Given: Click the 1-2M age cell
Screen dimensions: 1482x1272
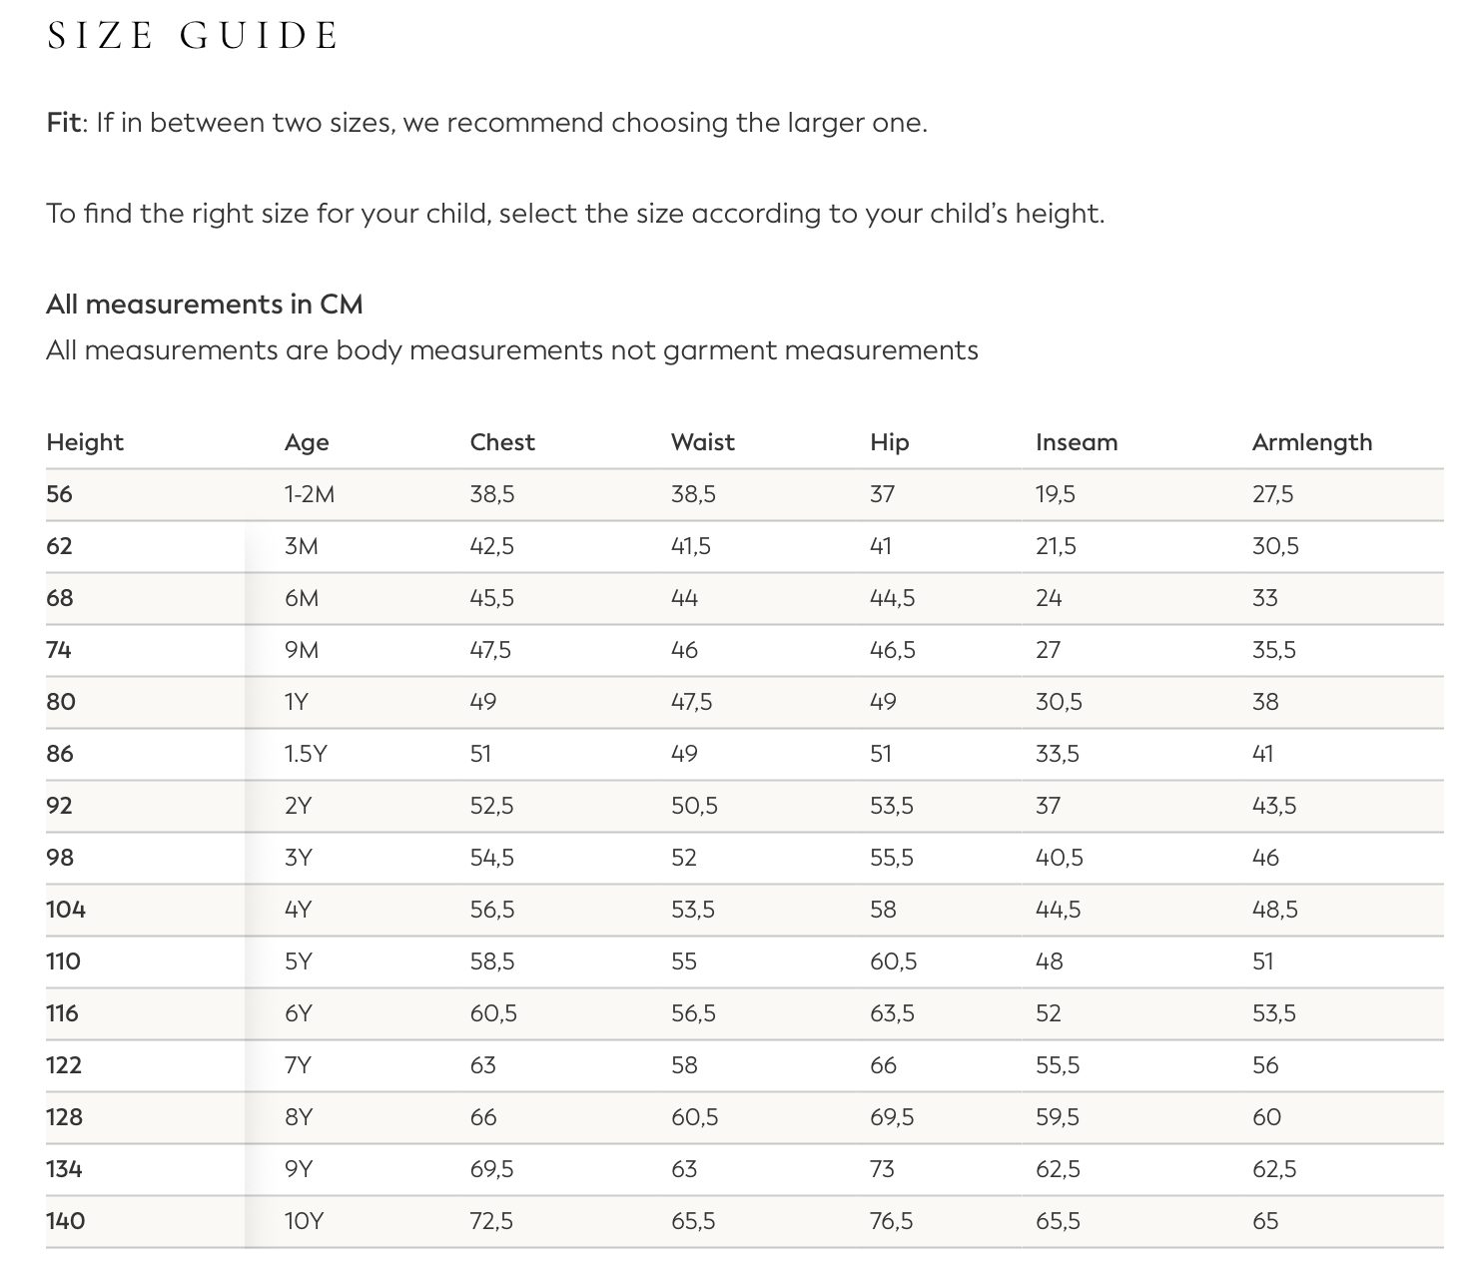Looking at the screenshot, I should tap(310, 494).
